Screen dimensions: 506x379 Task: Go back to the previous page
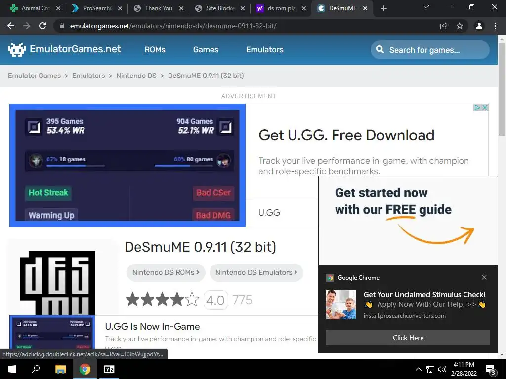[11, 26]
